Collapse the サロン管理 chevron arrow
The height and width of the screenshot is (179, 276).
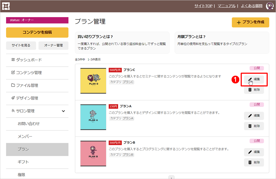coord(63,111)
